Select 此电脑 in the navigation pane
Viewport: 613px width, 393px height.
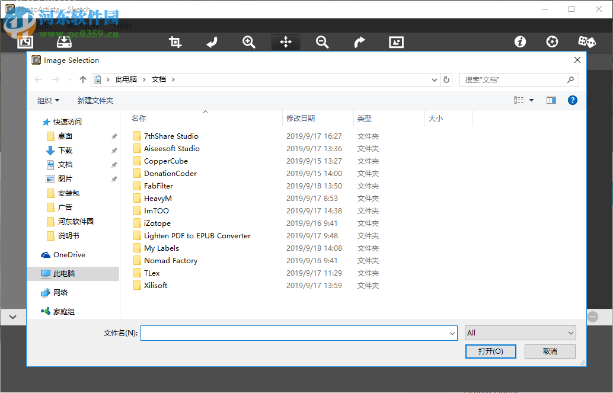[73, 274]
